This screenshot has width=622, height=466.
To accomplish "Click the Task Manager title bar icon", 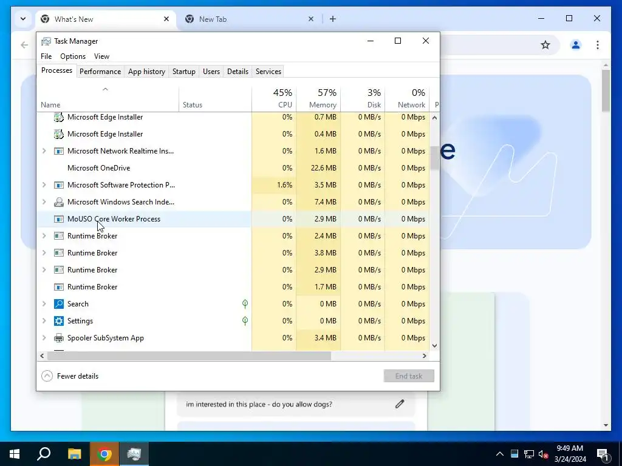I will (x=46, y=41).
